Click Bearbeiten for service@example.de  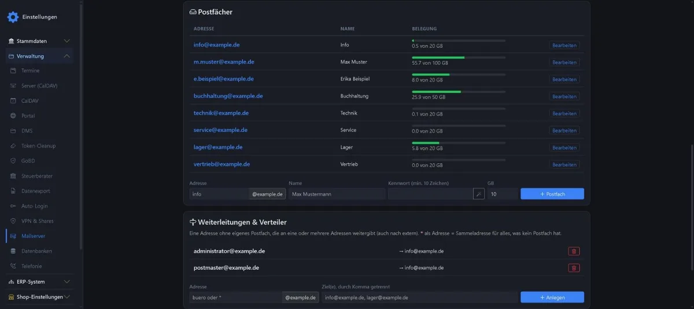click(564, 131)
